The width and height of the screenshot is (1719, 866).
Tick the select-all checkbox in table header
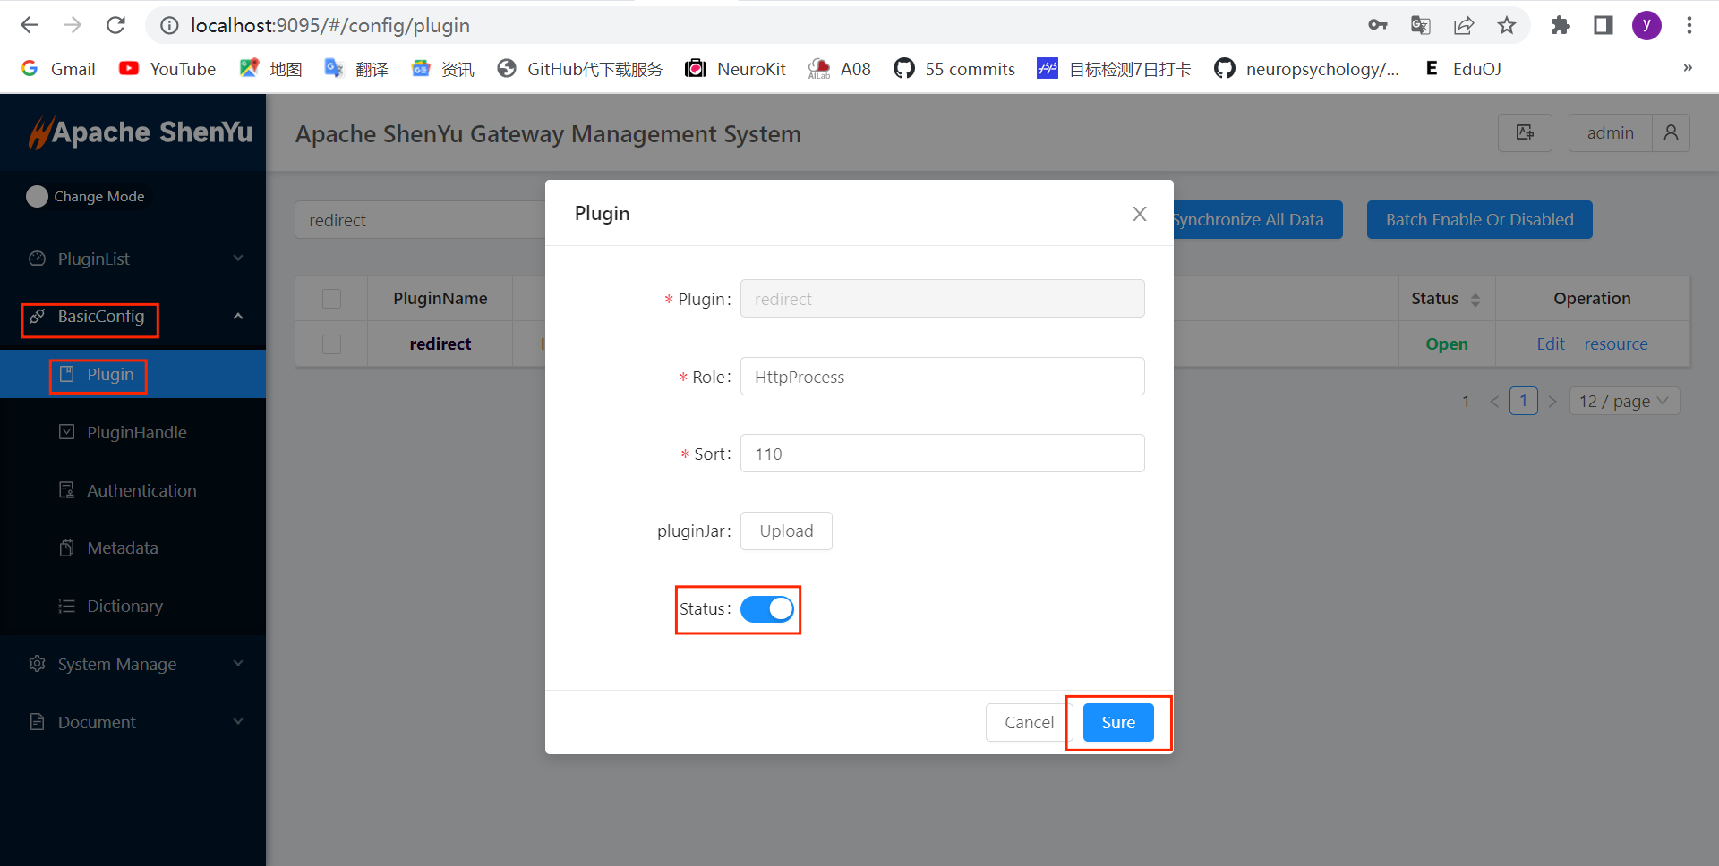point(332,299)
